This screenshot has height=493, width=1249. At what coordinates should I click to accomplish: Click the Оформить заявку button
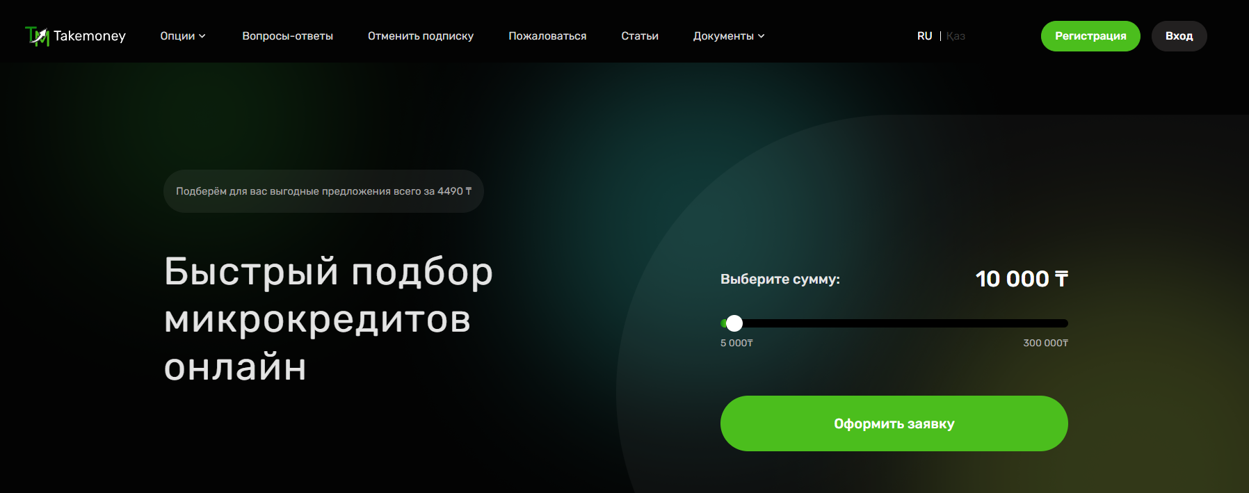click(x=894, y=423)
